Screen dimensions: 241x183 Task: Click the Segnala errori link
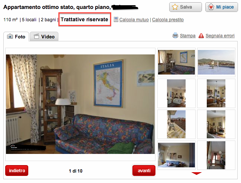(x=220, y=35)
